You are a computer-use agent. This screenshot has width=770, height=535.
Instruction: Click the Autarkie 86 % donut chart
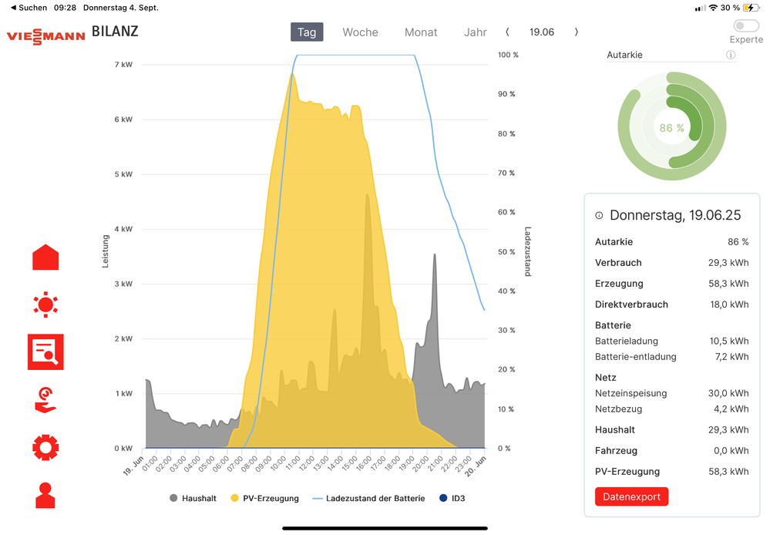[x=671, y=127]
